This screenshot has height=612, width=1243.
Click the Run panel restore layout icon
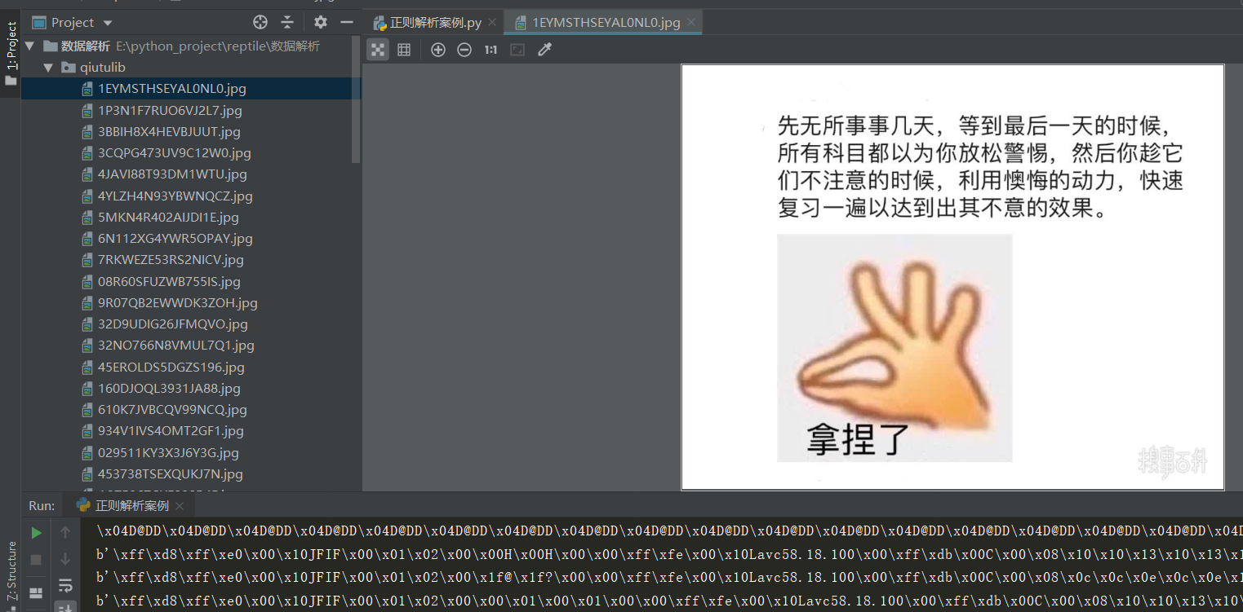(x=36, y=592)
